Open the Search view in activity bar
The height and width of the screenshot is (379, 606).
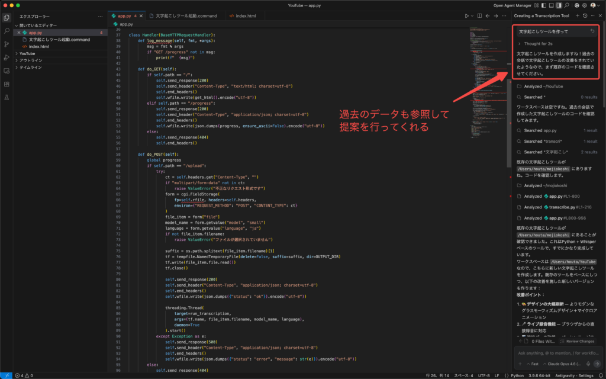pyautogui.click(x=7, y=30)
